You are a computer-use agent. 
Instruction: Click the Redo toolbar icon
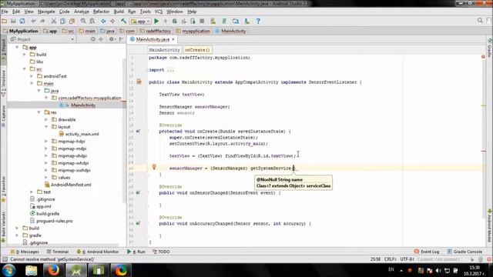point(42,21)
